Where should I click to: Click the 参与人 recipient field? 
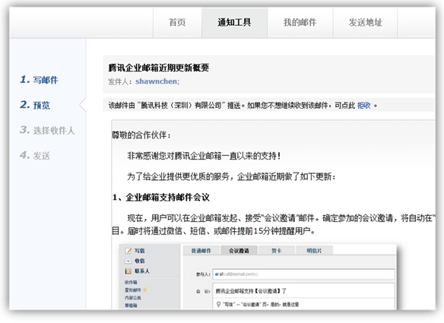[x=303, y=274]
